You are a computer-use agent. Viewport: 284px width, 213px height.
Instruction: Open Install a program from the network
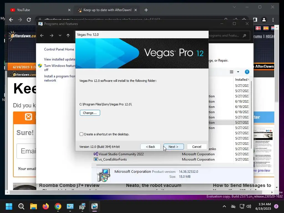tap(60, 78)
